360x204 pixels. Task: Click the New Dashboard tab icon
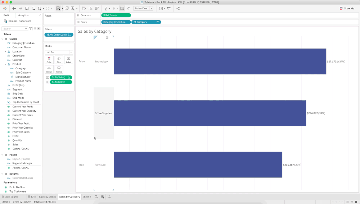pos(103,197)
